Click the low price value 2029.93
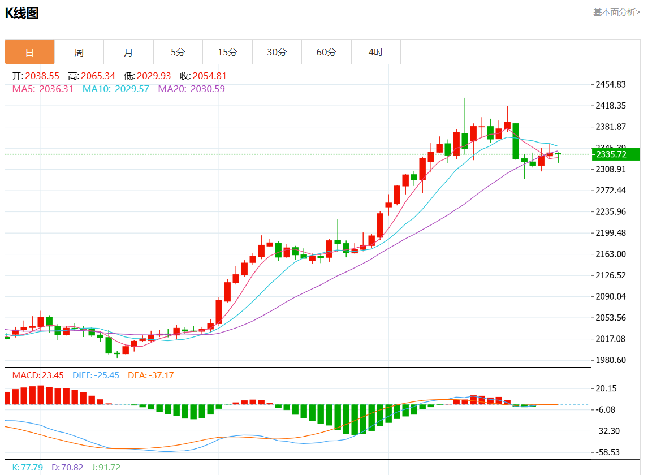 point(154,76)
